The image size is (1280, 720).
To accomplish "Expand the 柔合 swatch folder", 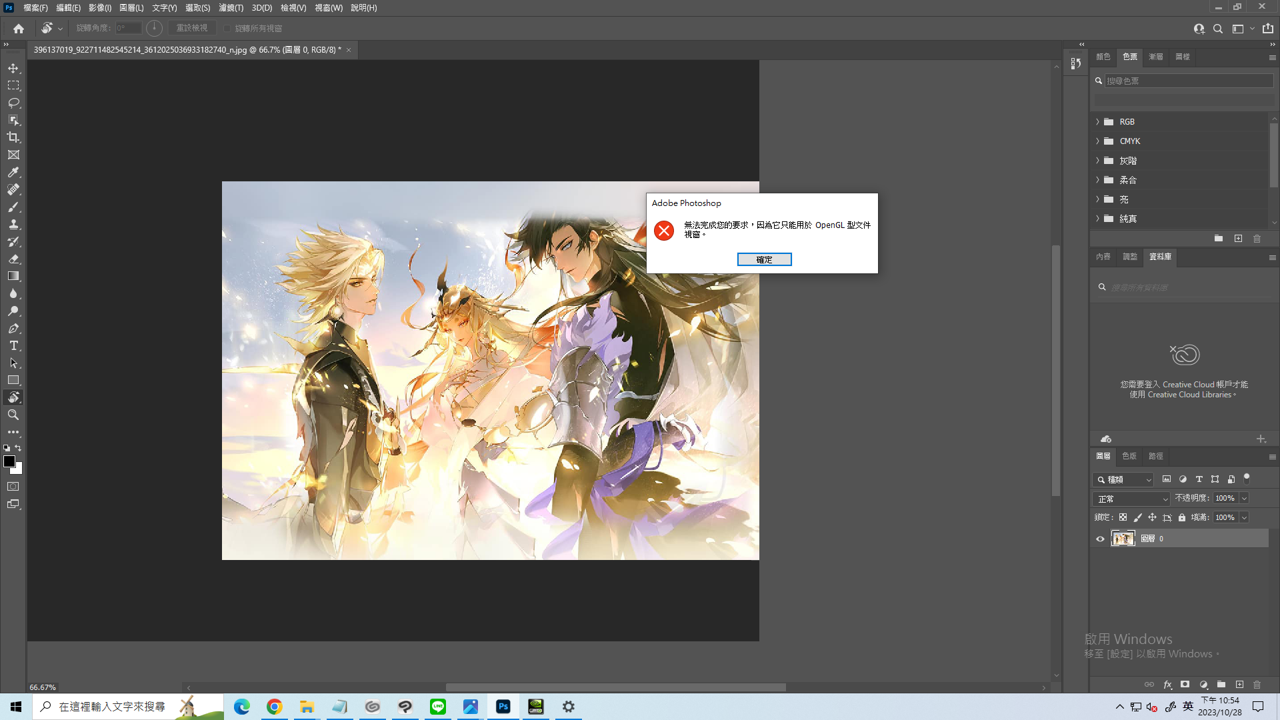I will (1097, 180).
